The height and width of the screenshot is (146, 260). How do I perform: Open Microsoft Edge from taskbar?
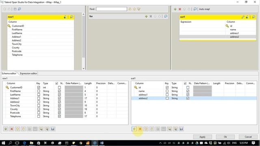[x=24, y=143]
